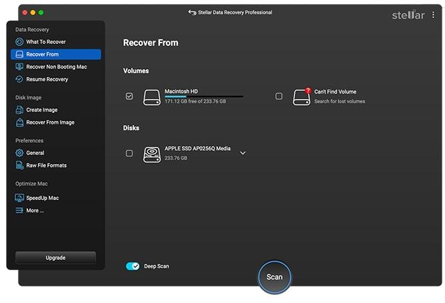The image size is (445, 303).
Task: Click the red question mark badge
Action: [308, 90]
